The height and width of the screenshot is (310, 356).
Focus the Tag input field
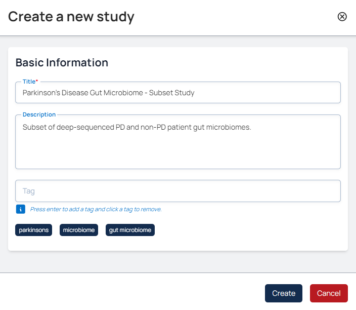tap(202, 191)
